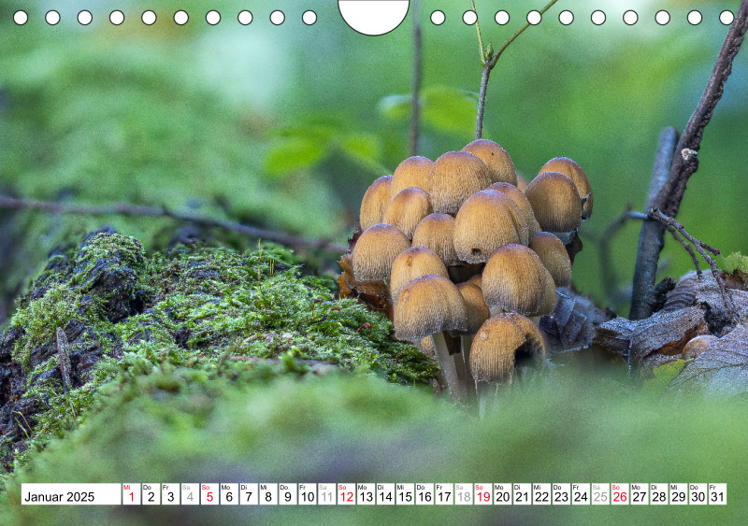Screen dimensions: 748x526
Task: Select Tuesday 28 cell
Action: pos(659,494)
